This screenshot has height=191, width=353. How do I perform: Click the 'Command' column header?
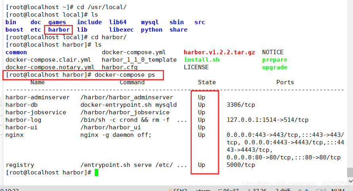[x=132, y=82]
